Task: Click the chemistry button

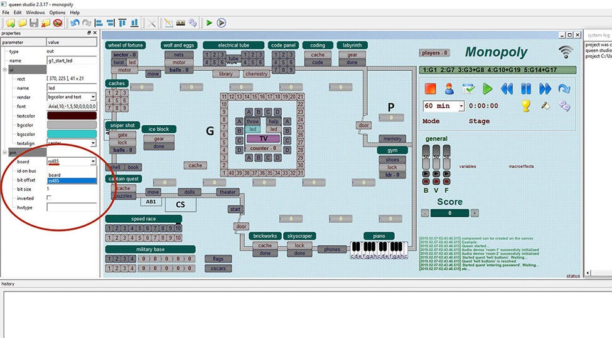Action: point(257,74)
